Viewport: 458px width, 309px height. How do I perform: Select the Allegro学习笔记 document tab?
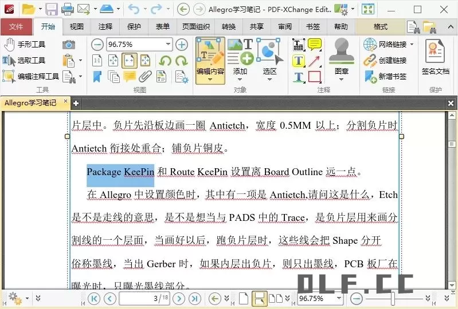[30, 102]
